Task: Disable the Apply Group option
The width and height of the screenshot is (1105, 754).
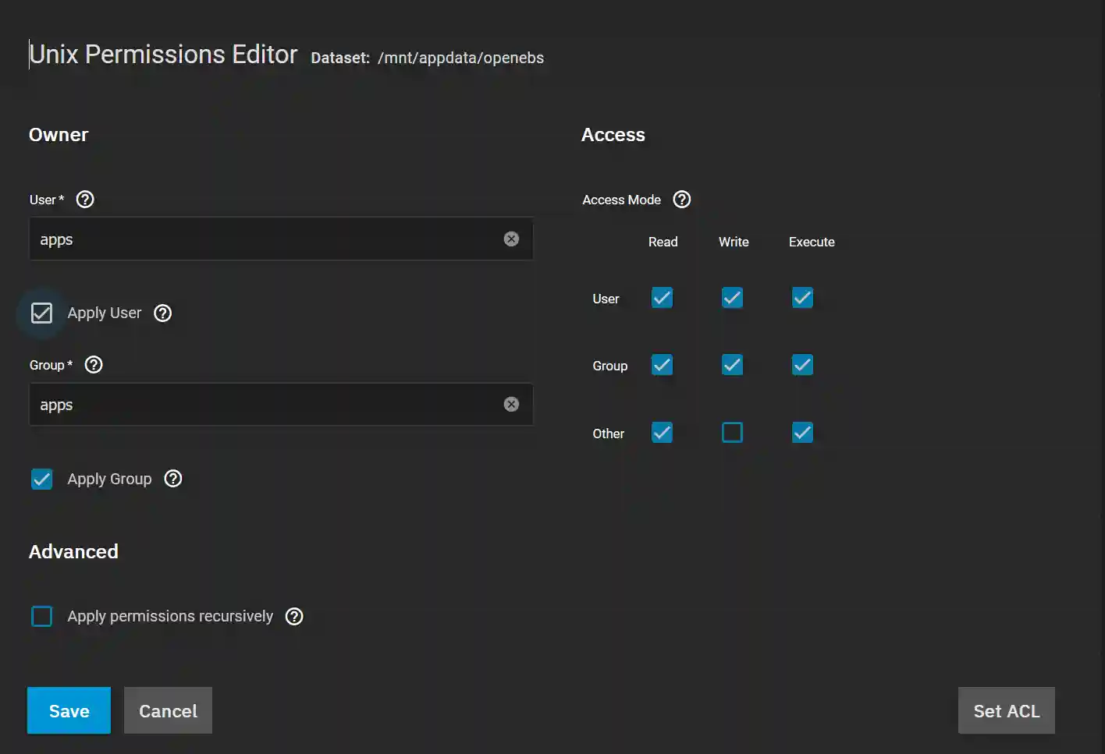Action: [41, 479]
